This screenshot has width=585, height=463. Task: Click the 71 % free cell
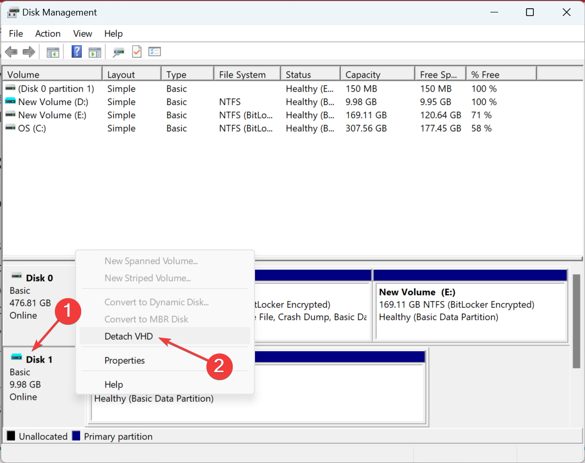click(481, 115)
